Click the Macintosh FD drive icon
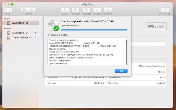Viewport: 176px width, 110px height. coord(9,33)
